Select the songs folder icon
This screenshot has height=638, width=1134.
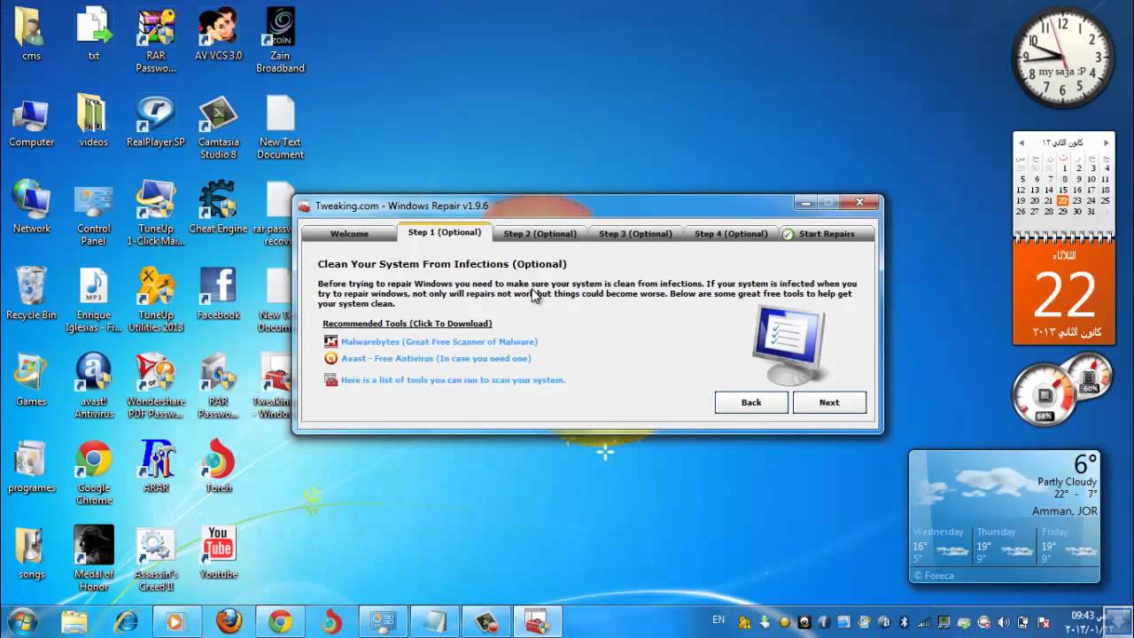[x=31, y=554]
